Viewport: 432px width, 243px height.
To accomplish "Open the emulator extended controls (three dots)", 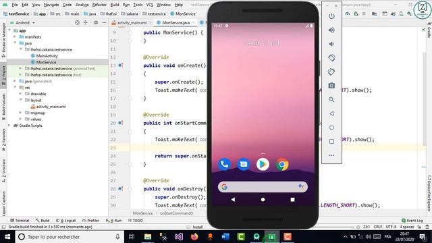I will click(331, 155).
